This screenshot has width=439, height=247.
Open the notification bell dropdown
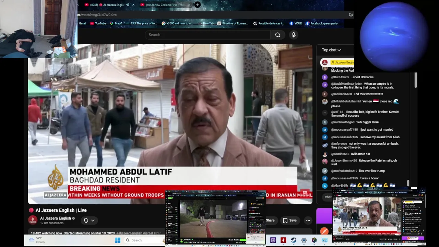point(89,220)
